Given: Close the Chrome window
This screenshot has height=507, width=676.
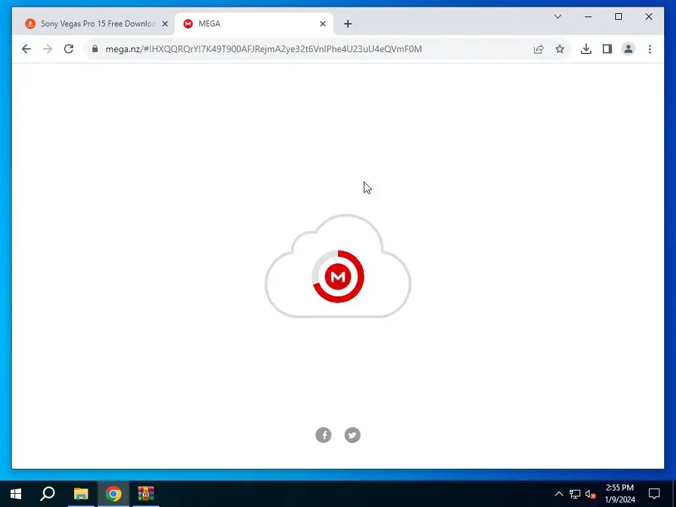Looking at the screenshot, I should coord(648,17).
